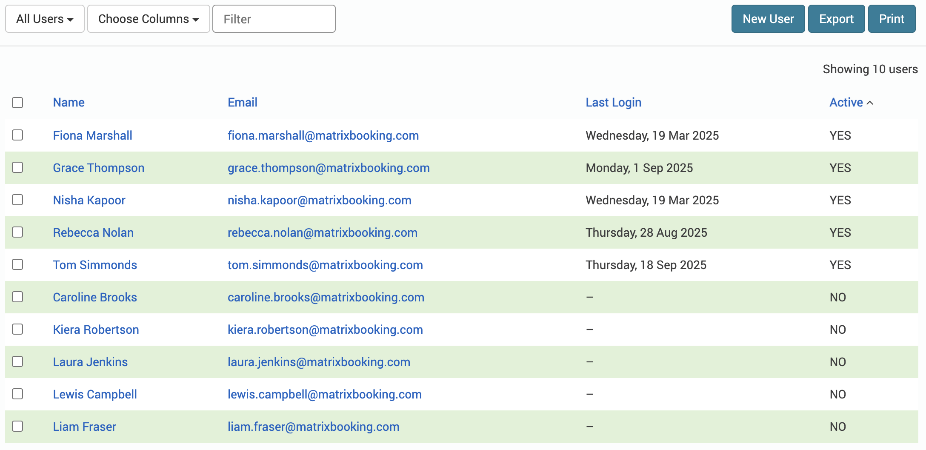Select the checkbox for Fiona Marshall

coord(17,135)
